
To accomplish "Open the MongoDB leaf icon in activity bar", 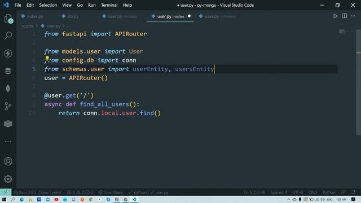I will [8, 89].
